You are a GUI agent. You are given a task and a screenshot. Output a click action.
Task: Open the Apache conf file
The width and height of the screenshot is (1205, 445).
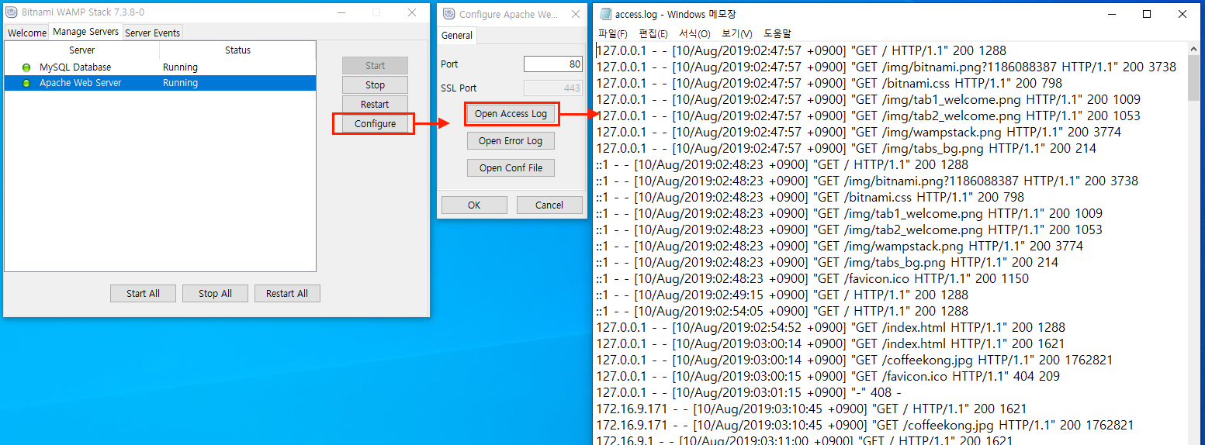[511, 168]
